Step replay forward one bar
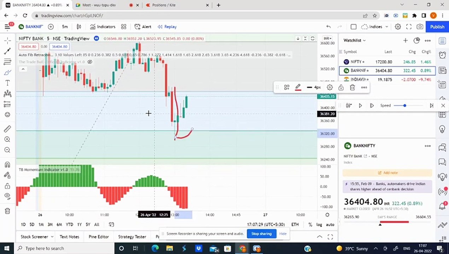Screen dimensions: 449x254 click(372, 105)
